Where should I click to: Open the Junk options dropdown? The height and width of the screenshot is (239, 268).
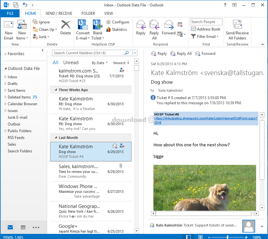[x=41, y=37]
